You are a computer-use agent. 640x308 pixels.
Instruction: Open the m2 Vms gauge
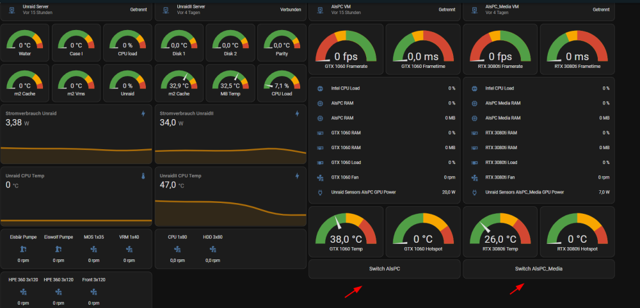point(76,83)
